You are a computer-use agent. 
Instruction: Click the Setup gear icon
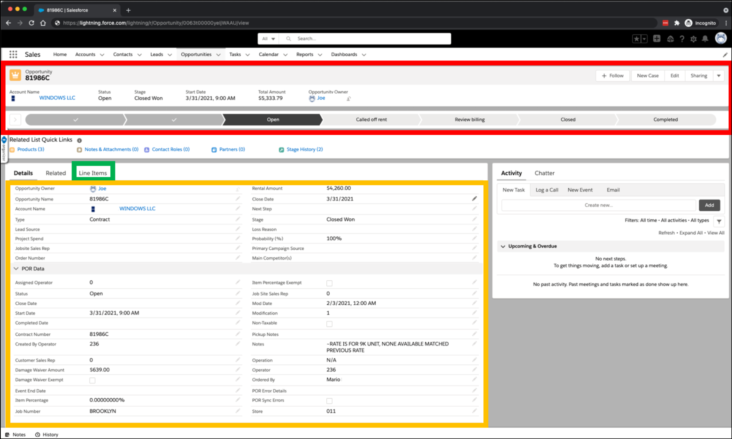(693, 39)
